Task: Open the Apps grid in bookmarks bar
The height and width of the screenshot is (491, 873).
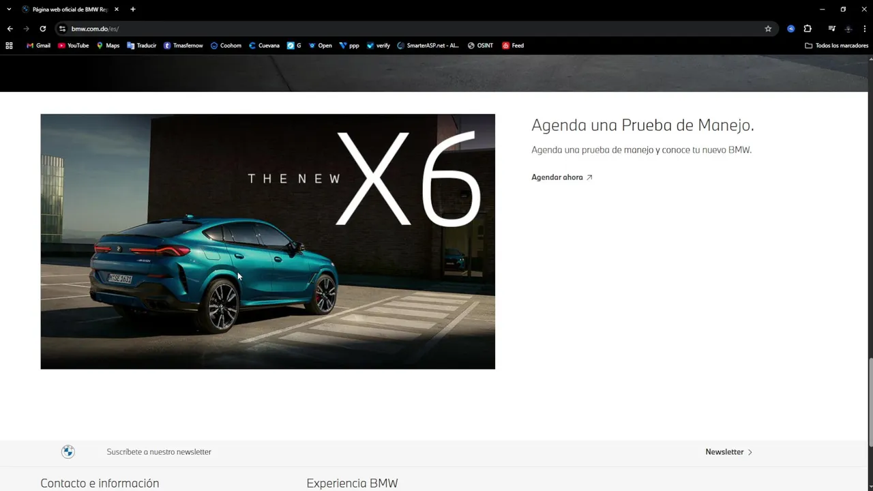Action: [x=9, y=46]
